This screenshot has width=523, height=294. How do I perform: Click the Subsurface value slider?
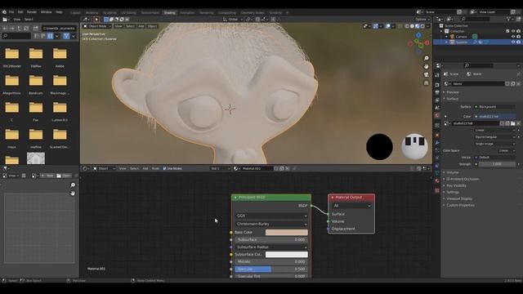pyautogui.click(x=271, y=239)
